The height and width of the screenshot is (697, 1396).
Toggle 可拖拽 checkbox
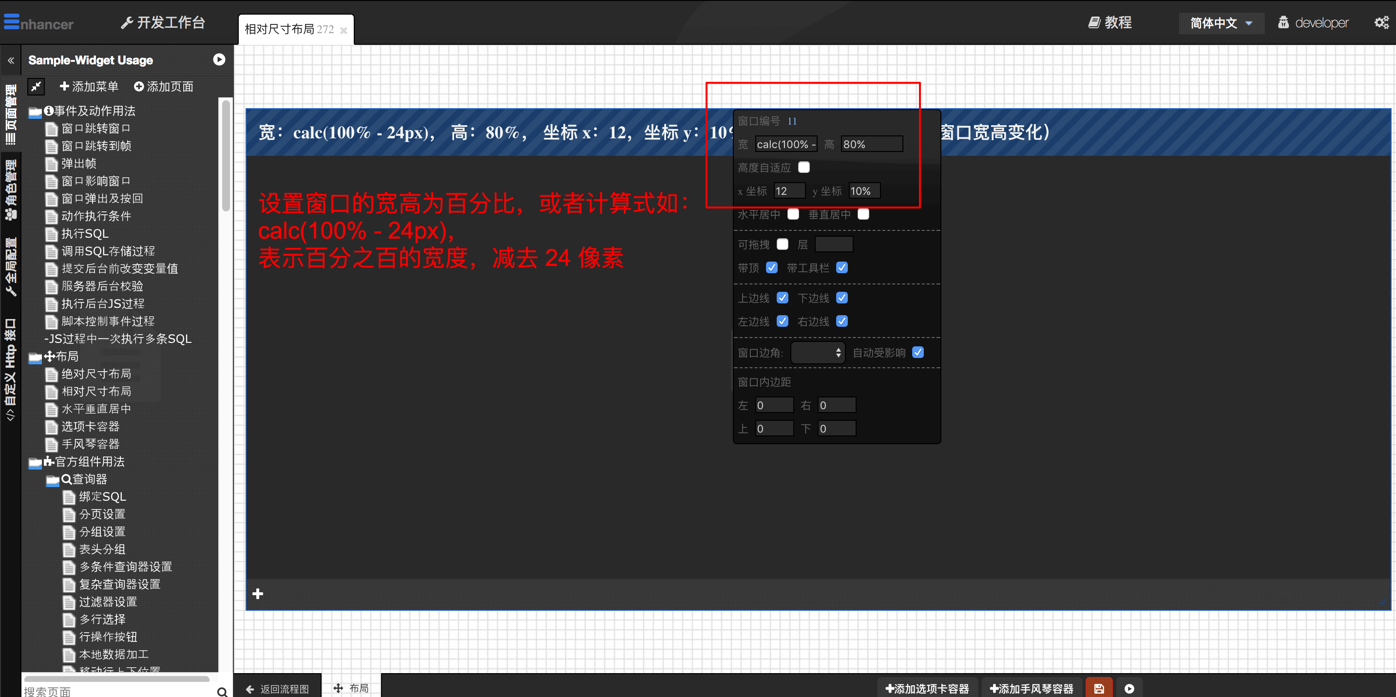pos(783,244)
